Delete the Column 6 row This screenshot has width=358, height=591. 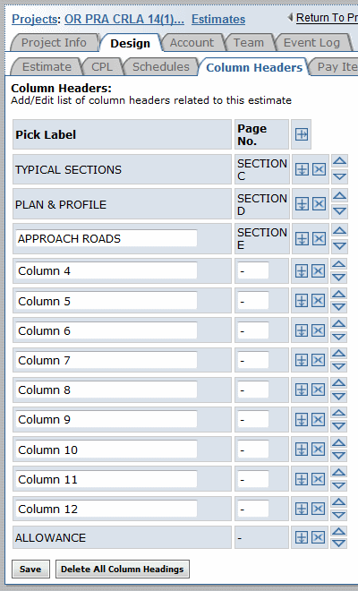click(x=319, y=330)
